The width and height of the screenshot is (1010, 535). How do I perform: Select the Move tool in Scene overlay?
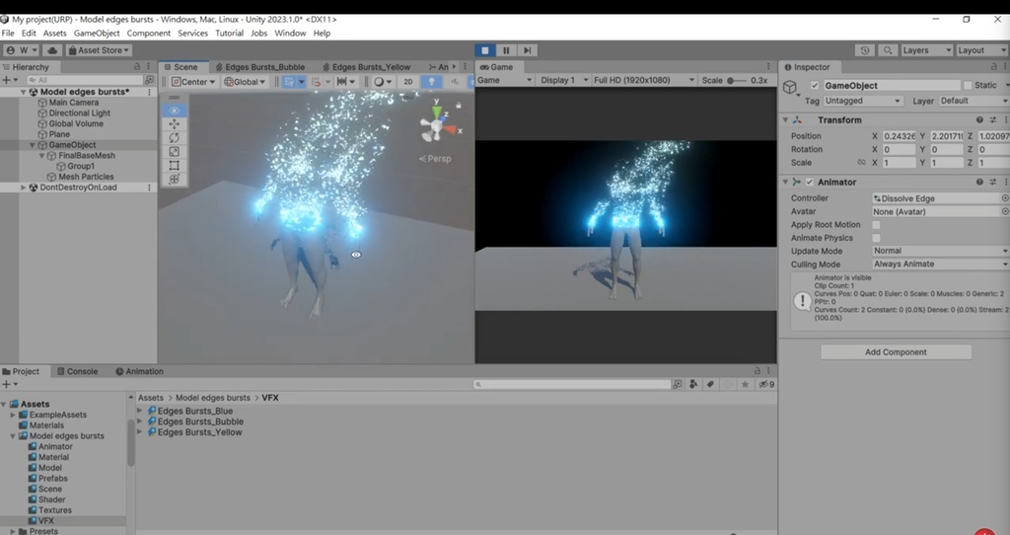coord(174,123)
